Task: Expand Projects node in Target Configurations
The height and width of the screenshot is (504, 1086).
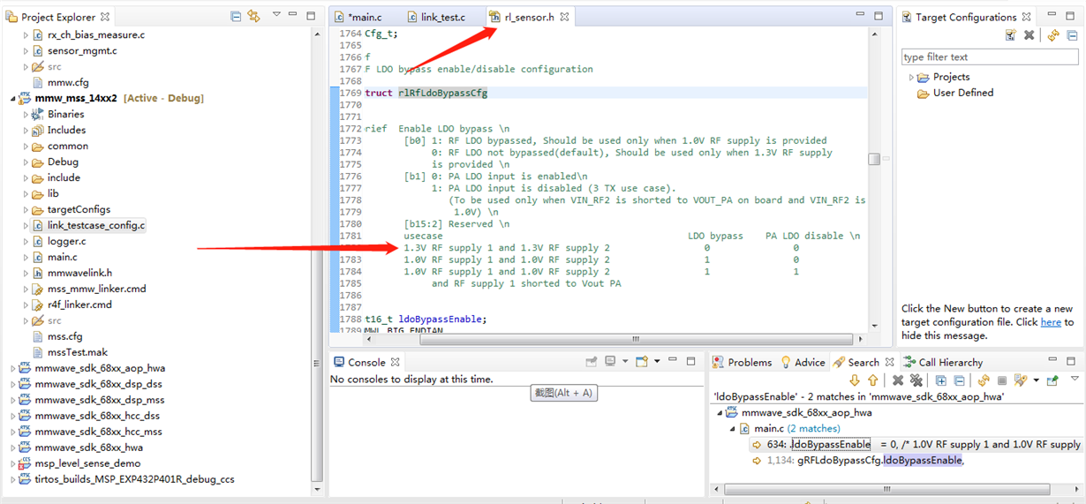Action: 911,78
